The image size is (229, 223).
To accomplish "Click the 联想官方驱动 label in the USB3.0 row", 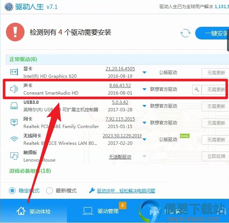I will coord(164,106).
